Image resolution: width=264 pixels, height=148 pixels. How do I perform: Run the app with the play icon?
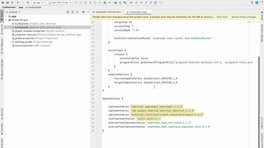pyautogui.click(x=76, y=2)
